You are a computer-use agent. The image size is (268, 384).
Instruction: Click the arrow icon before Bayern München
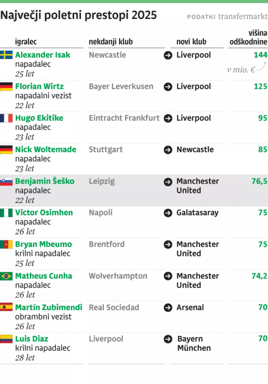tap(168, 339)
